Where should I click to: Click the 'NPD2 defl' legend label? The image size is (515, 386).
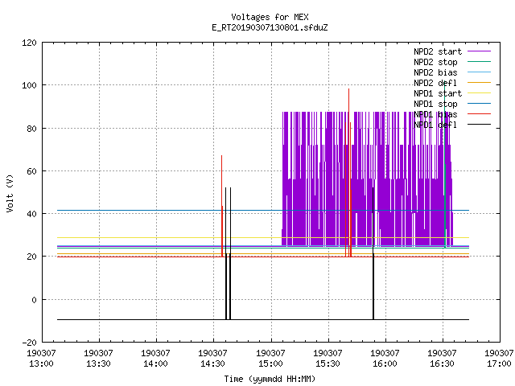click(x=435, y=83)
